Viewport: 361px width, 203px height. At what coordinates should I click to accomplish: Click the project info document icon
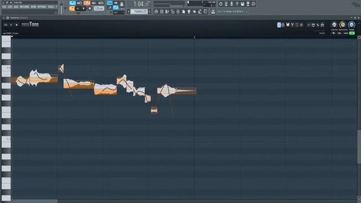click(183, 11)
